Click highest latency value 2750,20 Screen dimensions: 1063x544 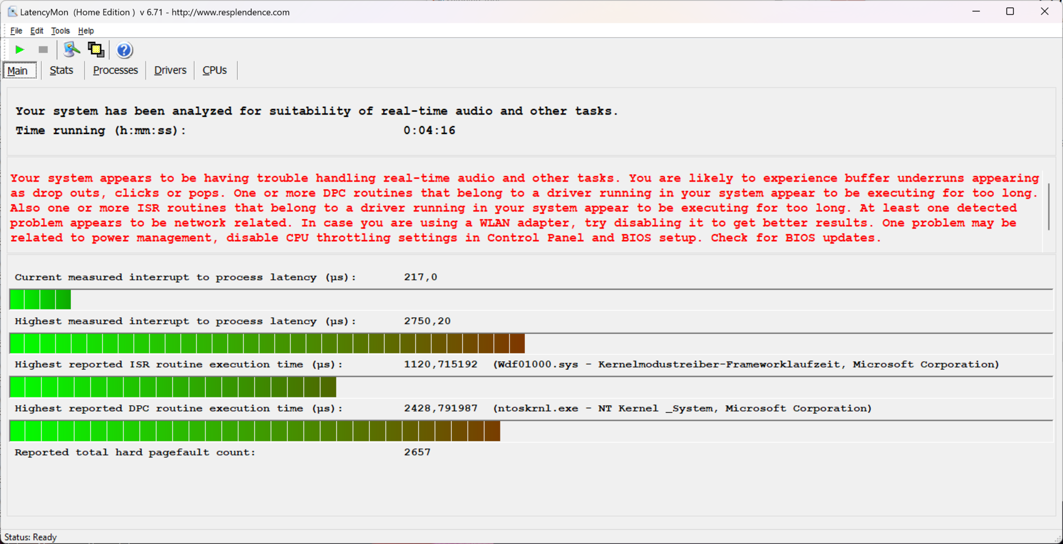pos(427,321)
